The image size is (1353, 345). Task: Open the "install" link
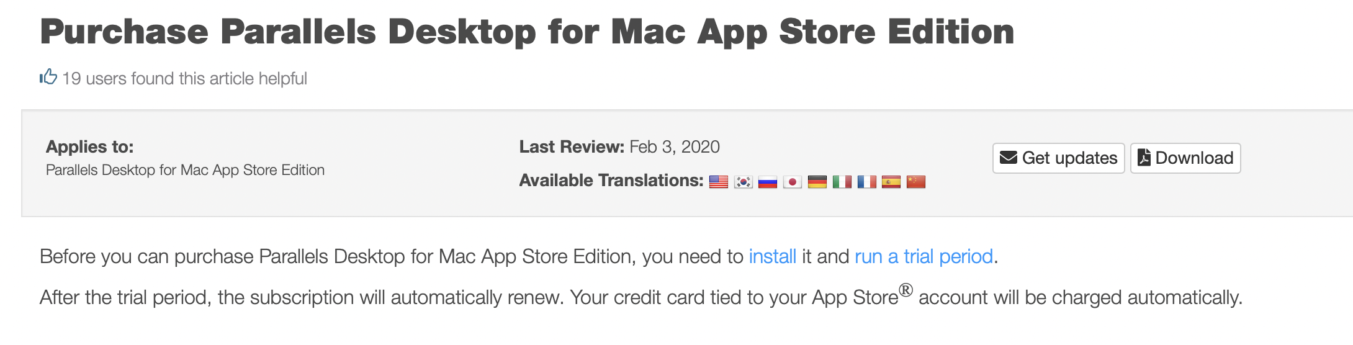(x=772, y=256)
